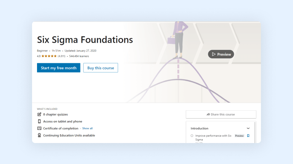Click the Preview badge beside the lesson
This screenshot has width=293, height=164.
click(239, 136)
